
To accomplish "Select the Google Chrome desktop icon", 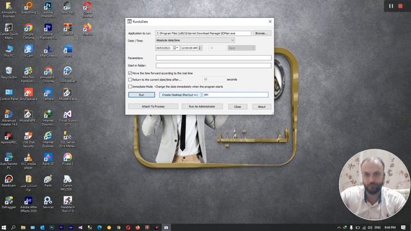I will (x=28, y=31).
